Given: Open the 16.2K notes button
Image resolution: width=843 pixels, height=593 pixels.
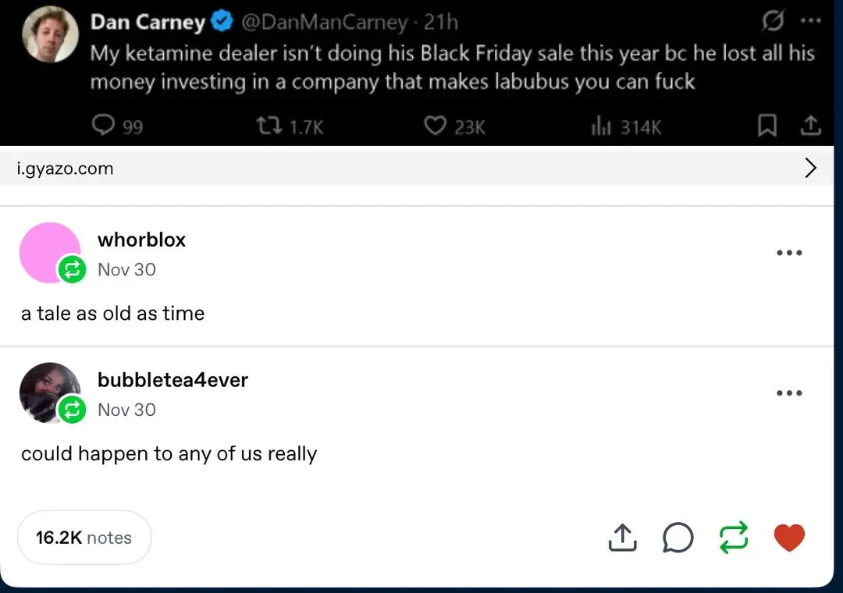Looking at the screenshot, I should coord(84,538).
